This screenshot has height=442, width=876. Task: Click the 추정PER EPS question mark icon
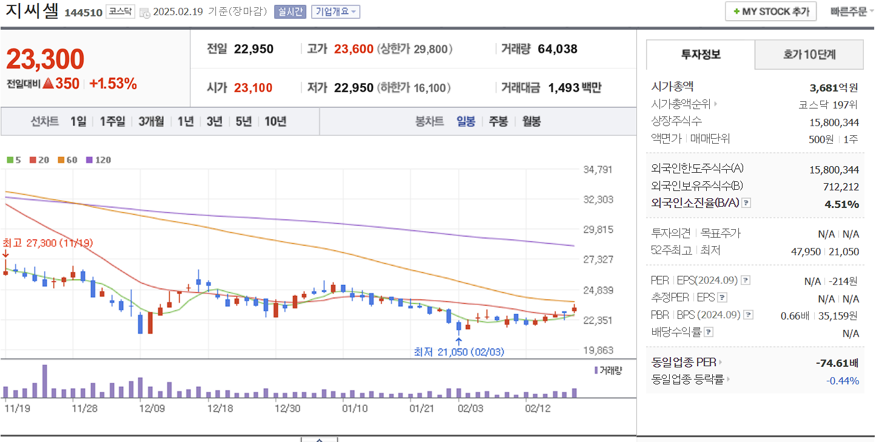[x=722, y=298]
